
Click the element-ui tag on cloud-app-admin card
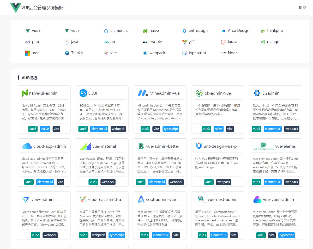coord(45,182)
